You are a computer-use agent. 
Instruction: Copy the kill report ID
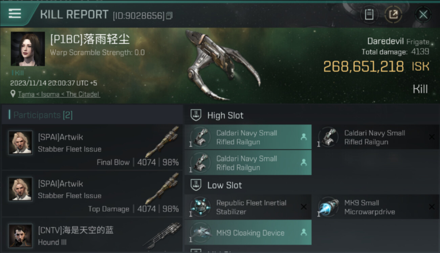tap(169, 16)
